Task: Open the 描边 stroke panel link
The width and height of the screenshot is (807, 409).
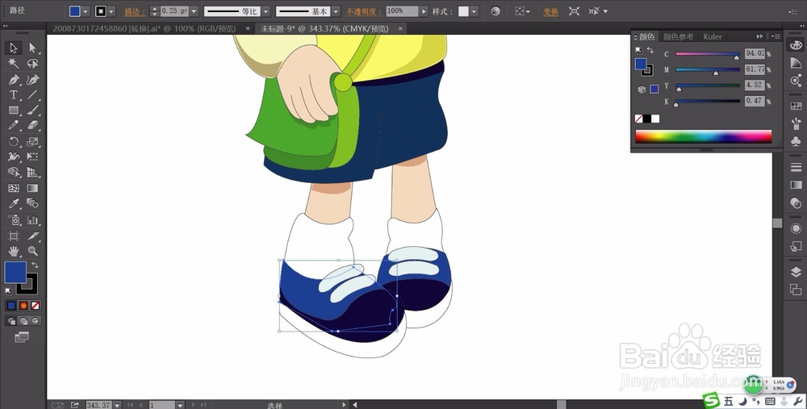Action: 134,11
